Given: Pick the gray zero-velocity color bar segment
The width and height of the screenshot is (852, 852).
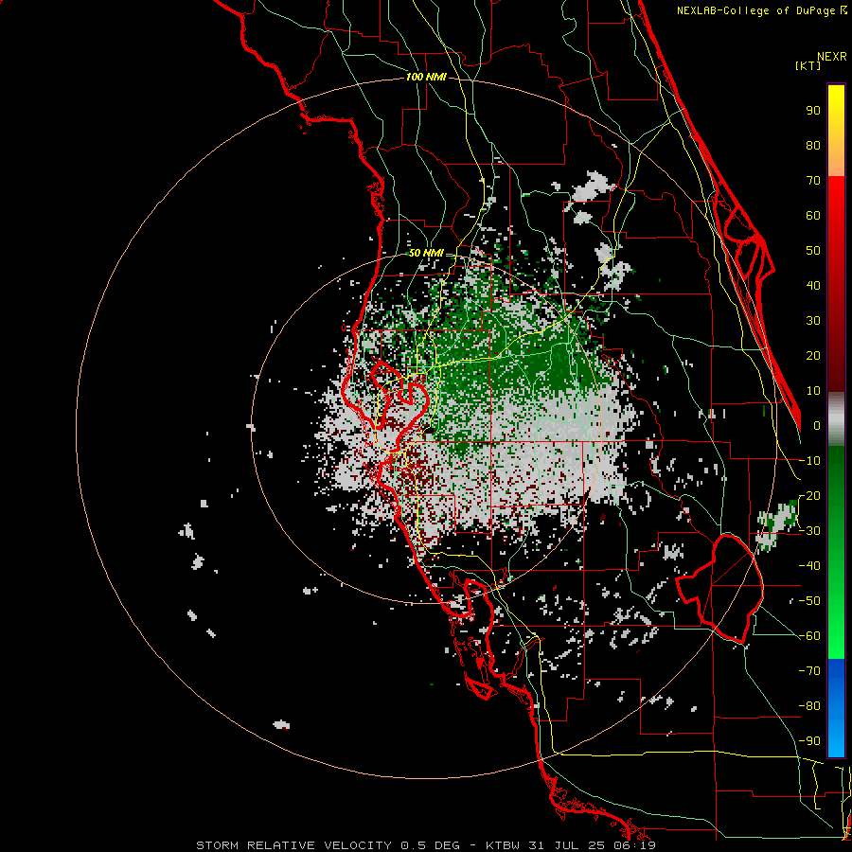Looking at the screenshot, I should pyautogui.click(x=836, y=419).
